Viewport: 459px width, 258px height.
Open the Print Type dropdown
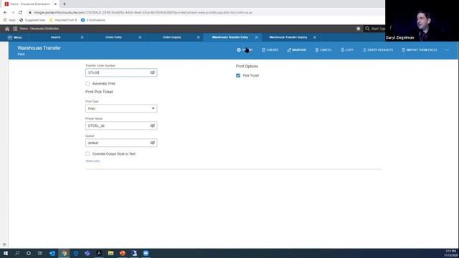121,108
